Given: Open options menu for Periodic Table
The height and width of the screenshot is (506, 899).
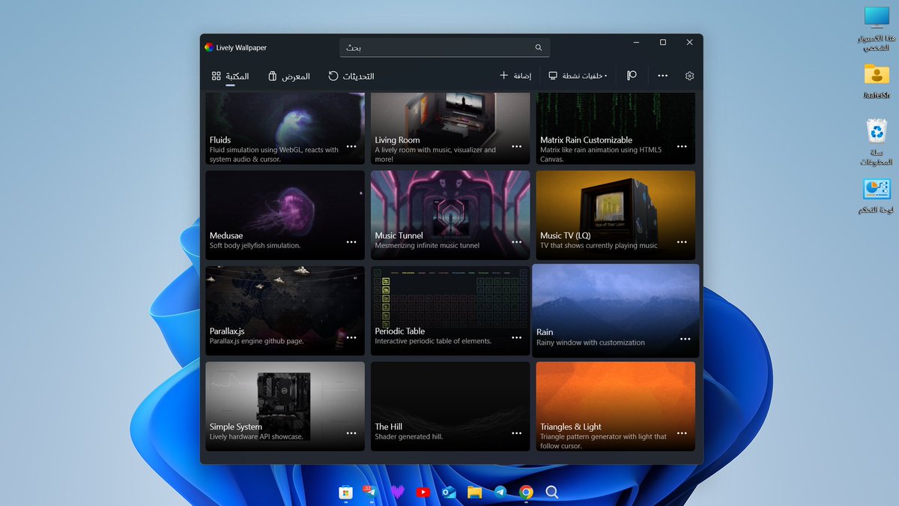Looking at the screenshot, I should (517, 337).
